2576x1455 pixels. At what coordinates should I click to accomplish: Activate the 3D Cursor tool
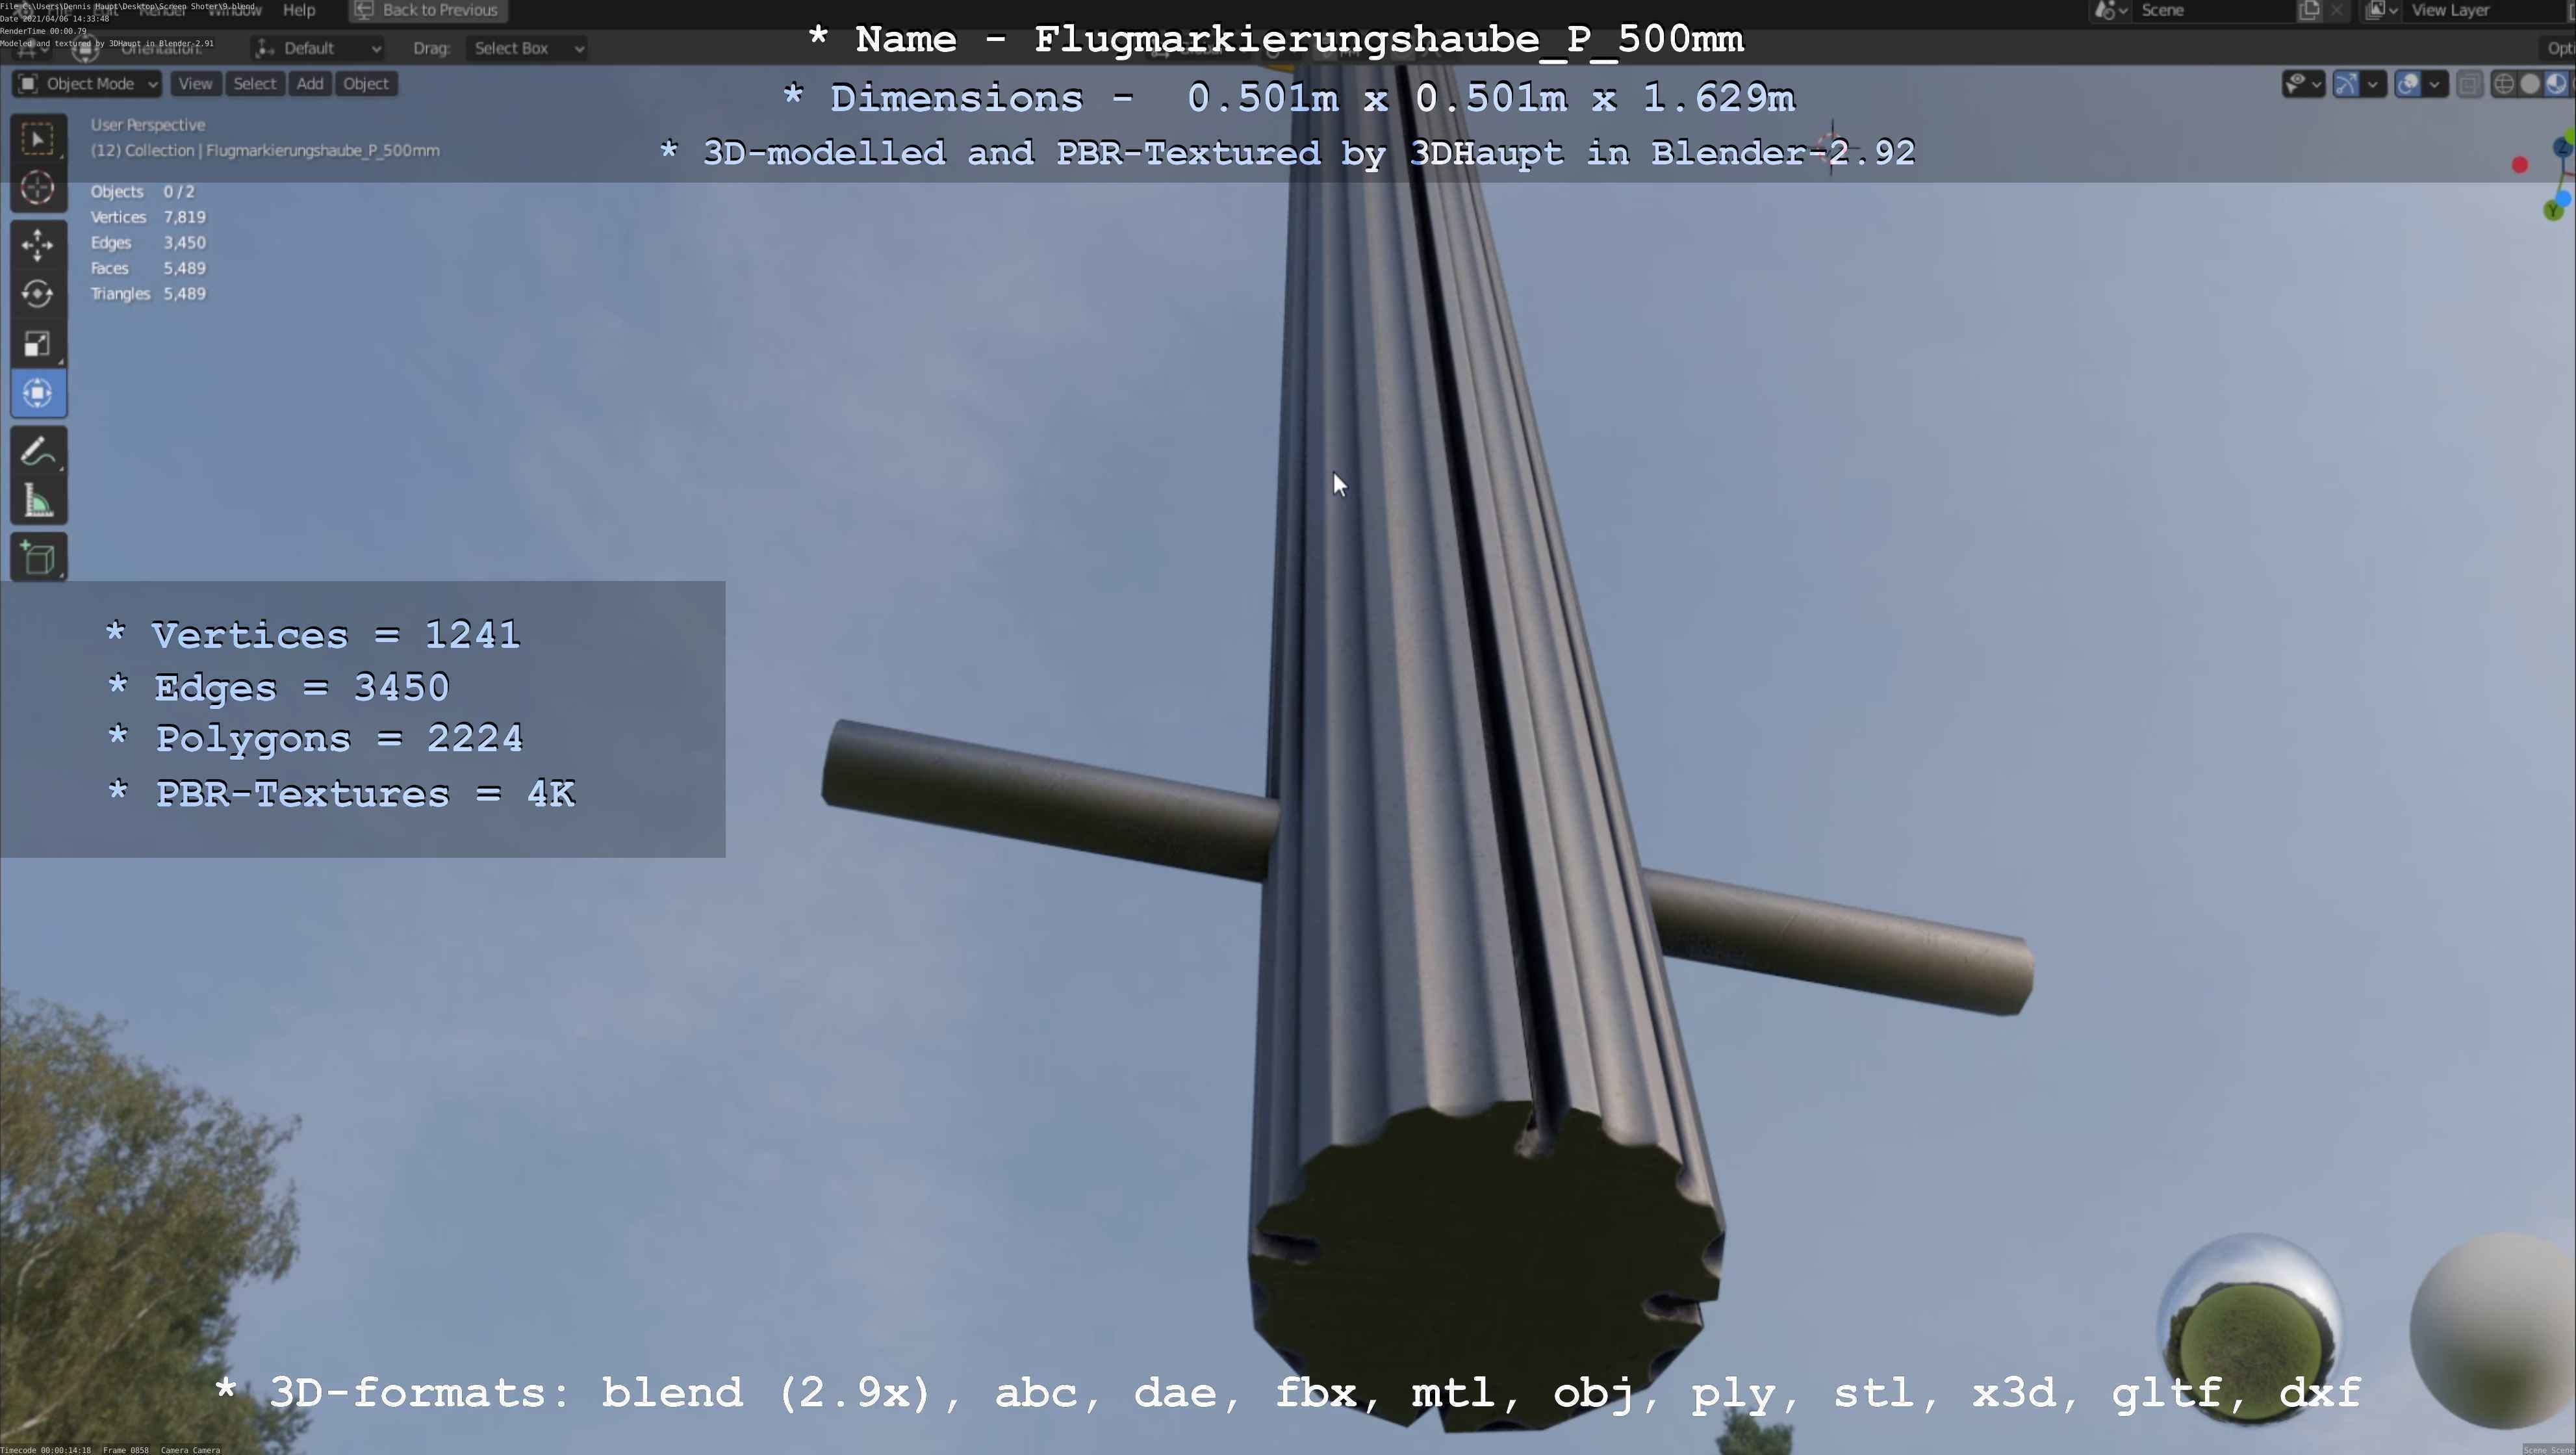[x=38, y=188]
